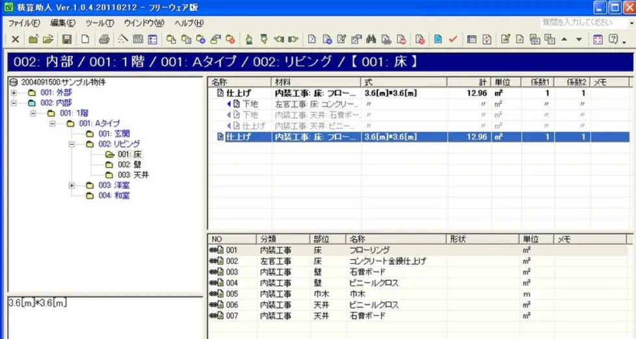Image resolution: width=636 pixels, height=339 pixels.
Task: Click the blank new document icon
Action: tap(85, 40)
